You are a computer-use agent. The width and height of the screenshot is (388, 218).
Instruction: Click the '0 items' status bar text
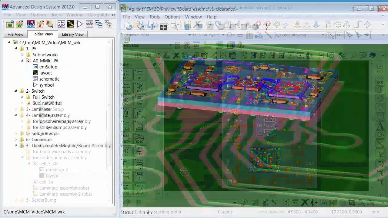(x=225, y=212)
